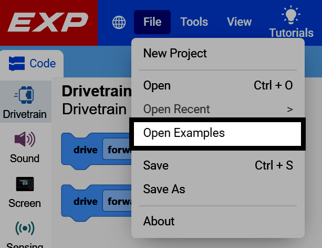Expand the Open Recent submenu arrow
Screen dimensions: 322x248
[290, 110]
